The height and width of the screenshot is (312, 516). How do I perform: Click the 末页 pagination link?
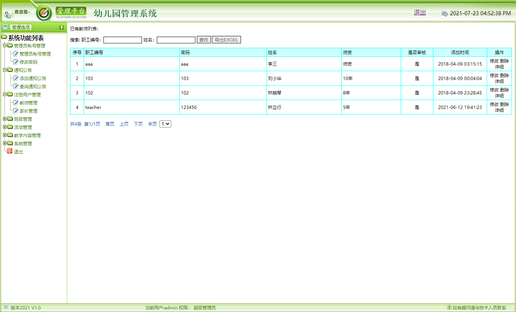click(x=152, y=124)
